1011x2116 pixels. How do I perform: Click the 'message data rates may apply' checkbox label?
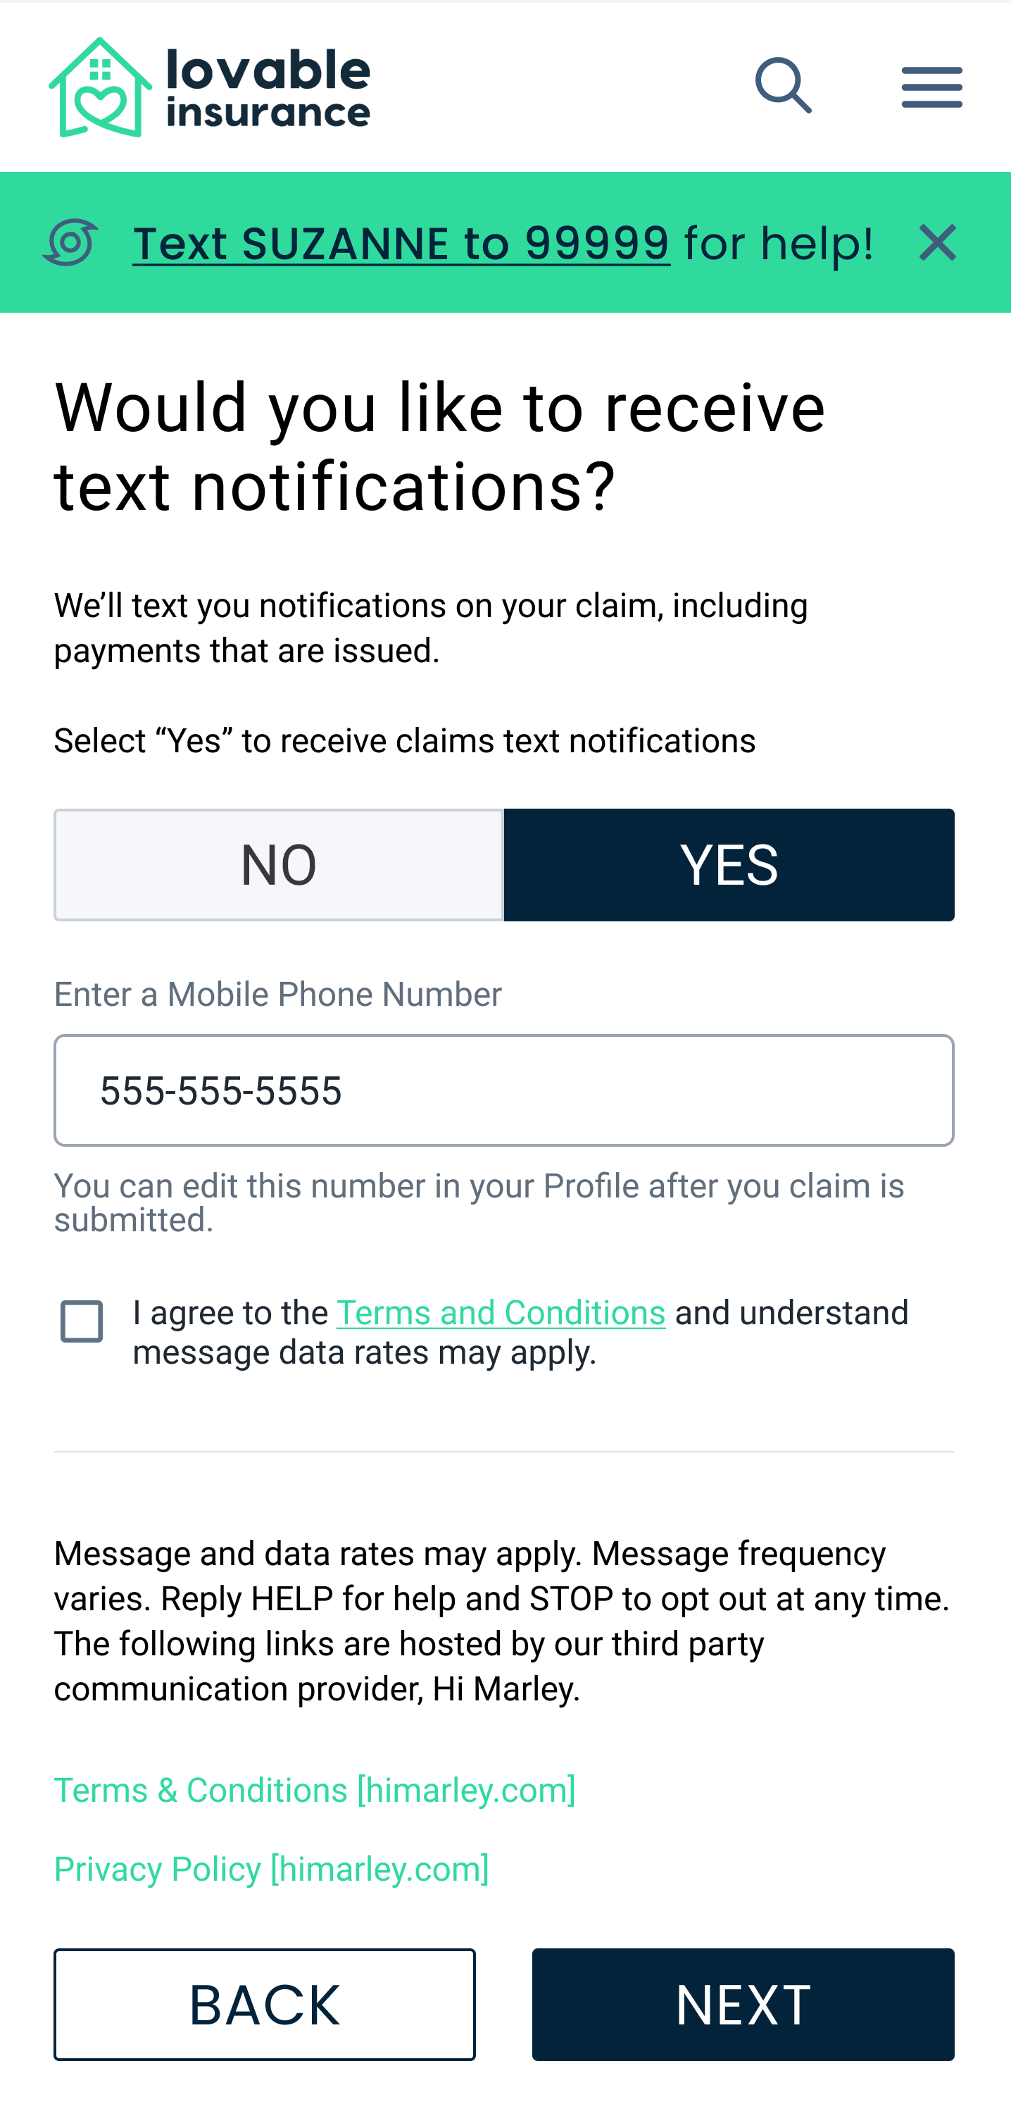tap(364, 1352)
